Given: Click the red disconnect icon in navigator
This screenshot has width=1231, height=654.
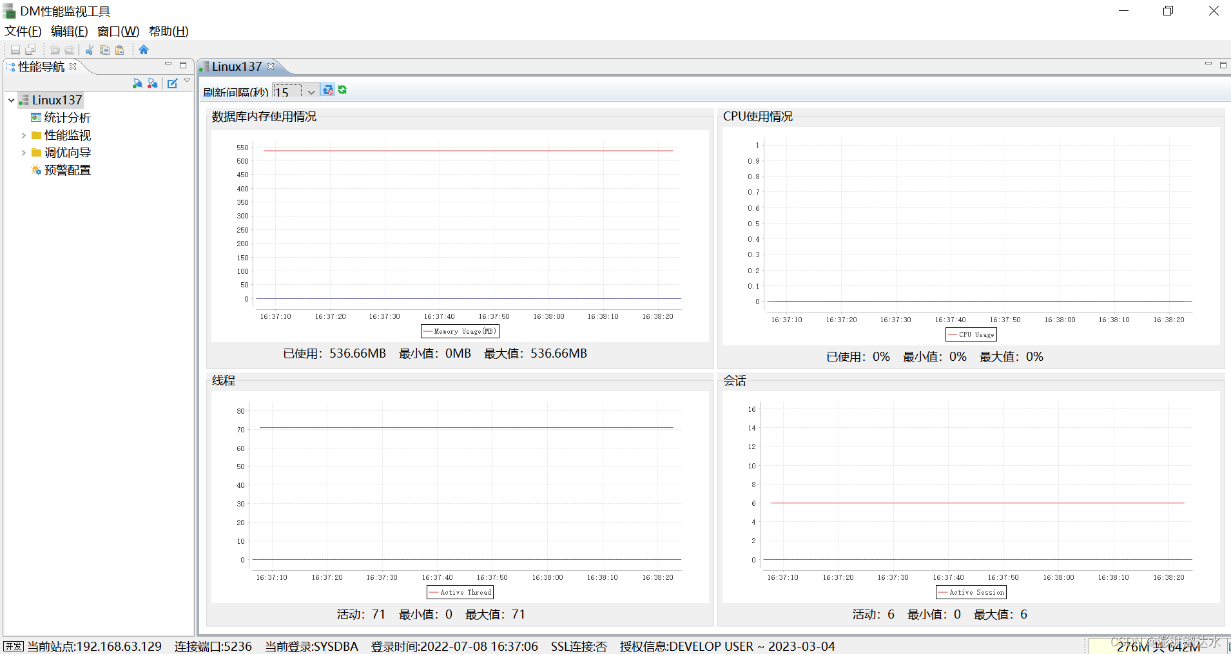Looking at the screenshot, I should tap(153, 84).
